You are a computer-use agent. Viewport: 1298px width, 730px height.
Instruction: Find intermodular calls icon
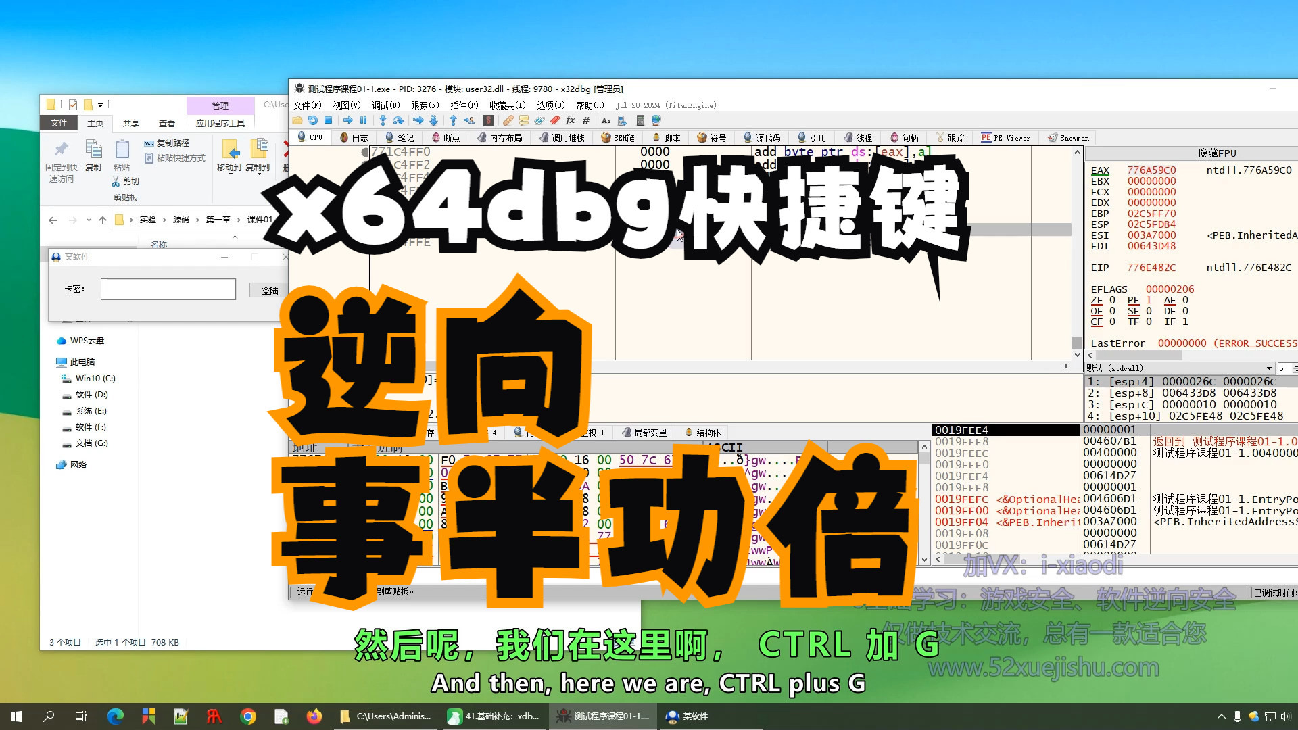[x=621, y=120]
